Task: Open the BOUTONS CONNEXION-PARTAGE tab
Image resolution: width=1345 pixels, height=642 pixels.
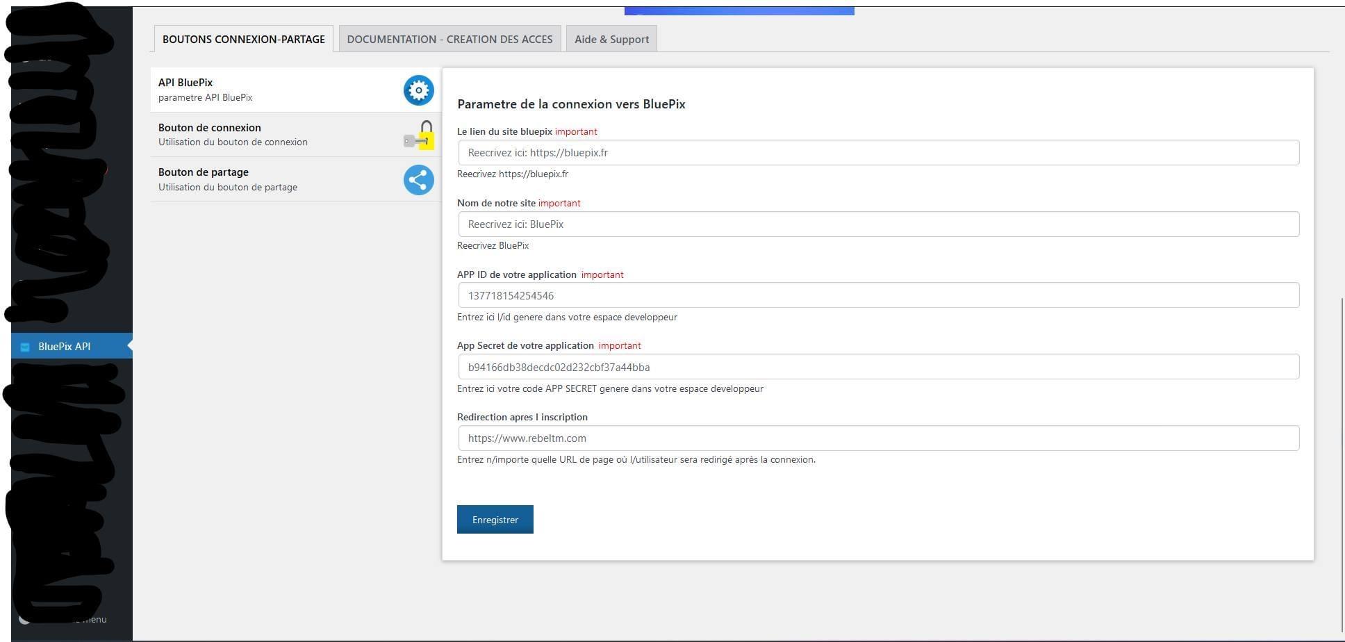Action: point(243,39)
